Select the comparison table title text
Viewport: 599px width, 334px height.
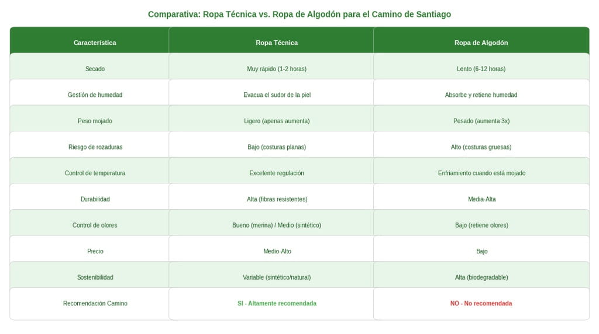click(x=299, y=14)
